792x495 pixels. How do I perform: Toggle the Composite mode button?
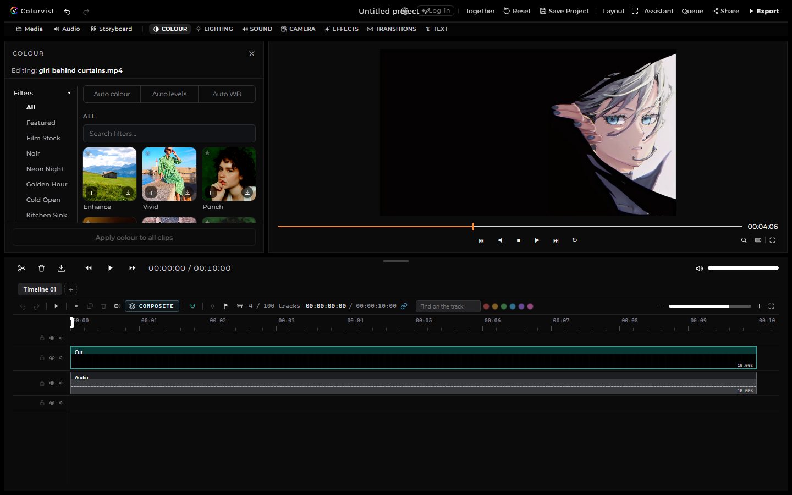[152, 306]
